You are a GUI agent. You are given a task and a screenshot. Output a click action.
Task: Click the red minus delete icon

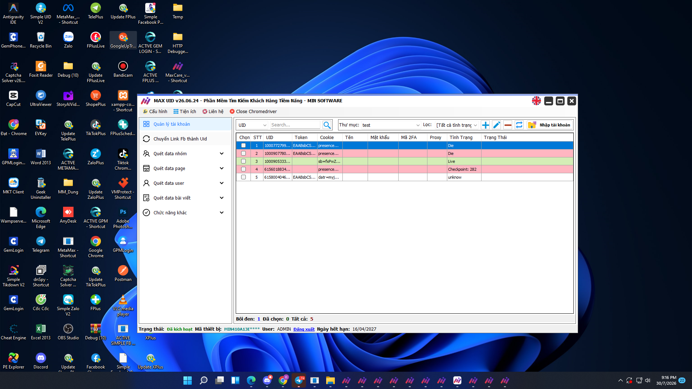508,125
